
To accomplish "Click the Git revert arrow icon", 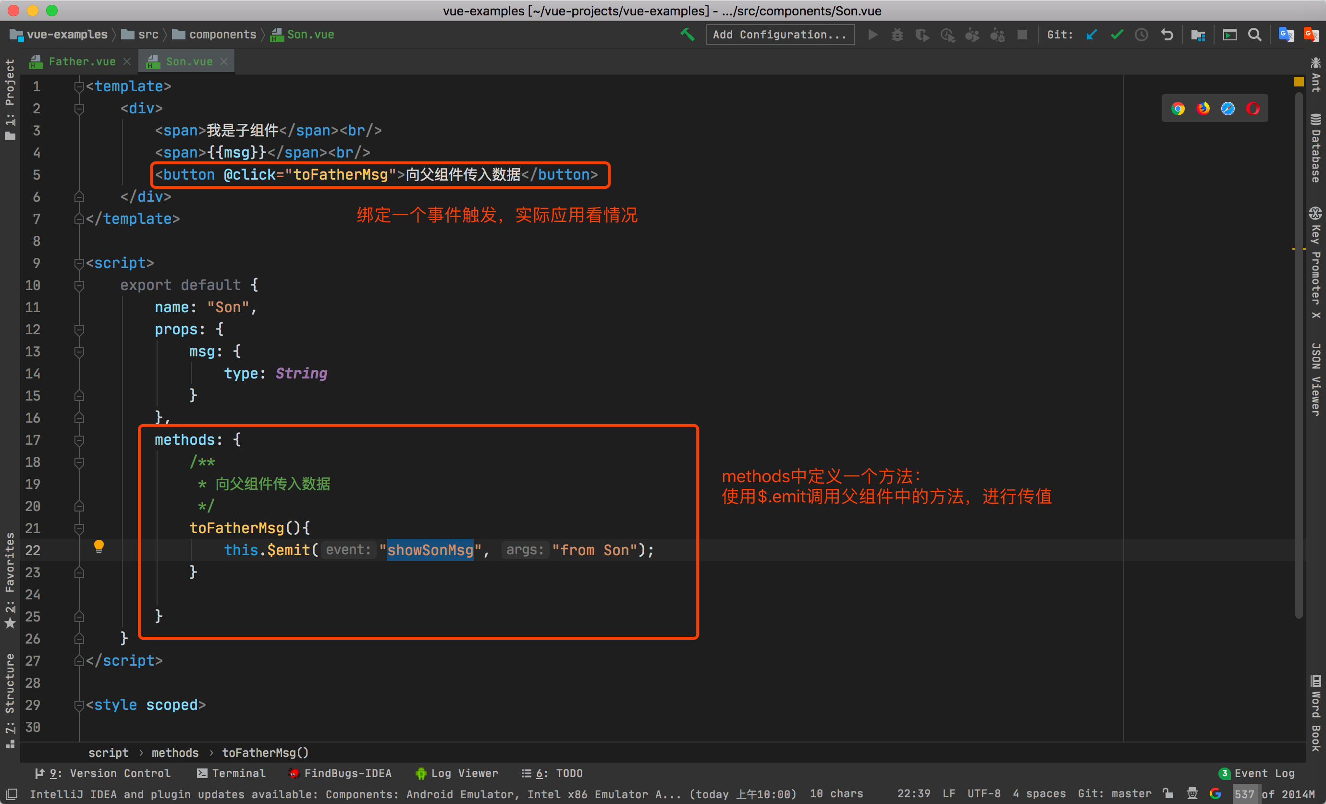I will (1166, 35).
